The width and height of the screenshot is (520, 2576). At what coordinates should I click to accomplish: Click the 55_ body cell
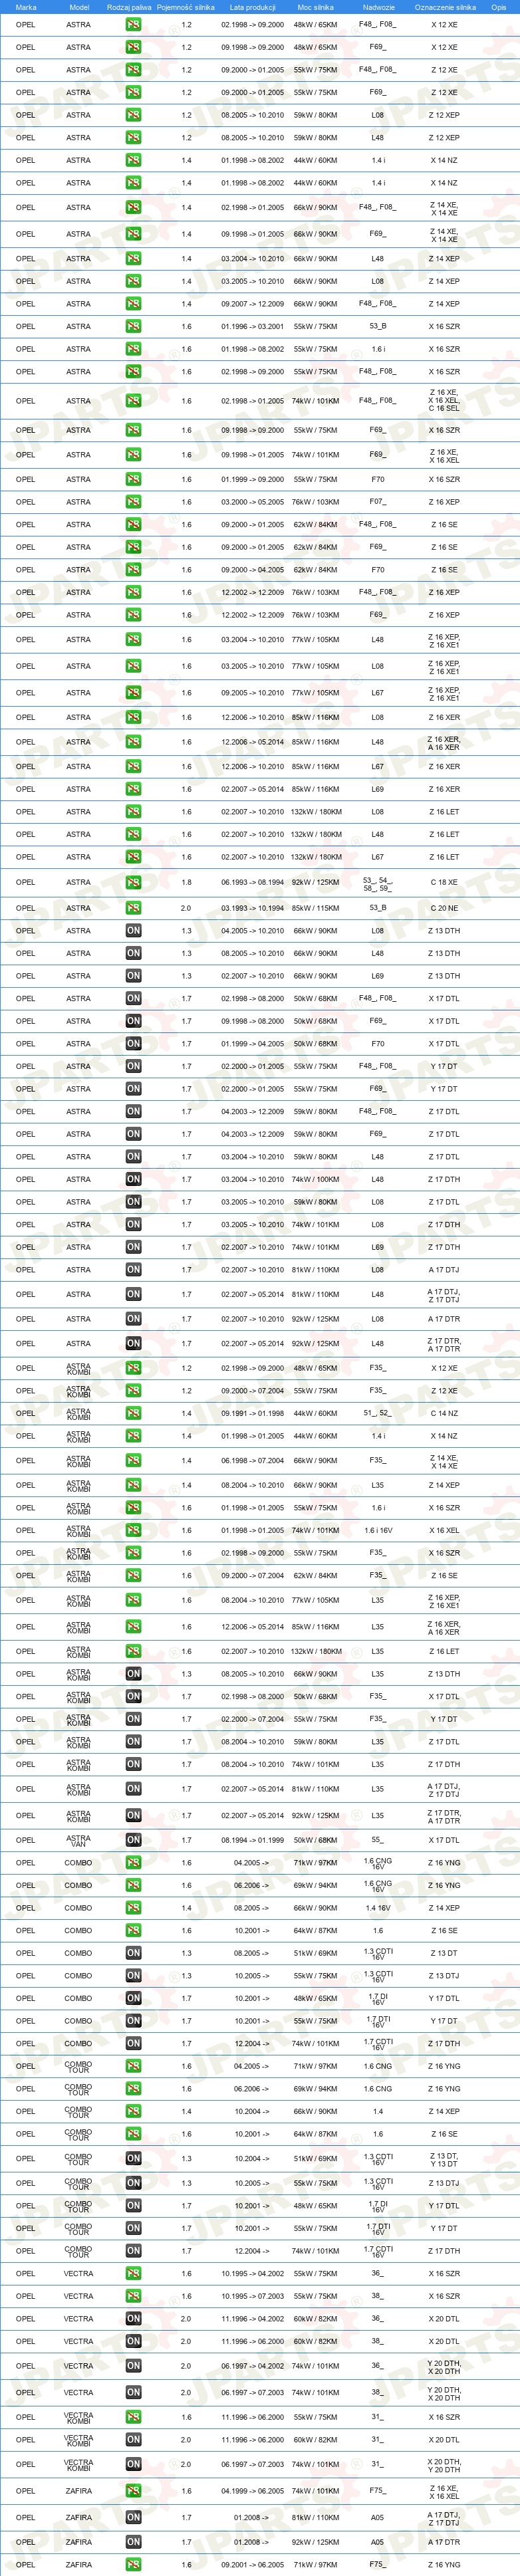[377, 1840]
